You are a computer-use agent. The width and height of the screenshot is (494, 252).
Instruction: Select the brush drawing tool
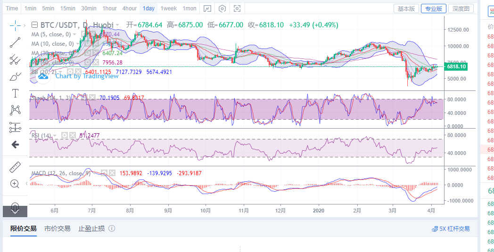15,76
